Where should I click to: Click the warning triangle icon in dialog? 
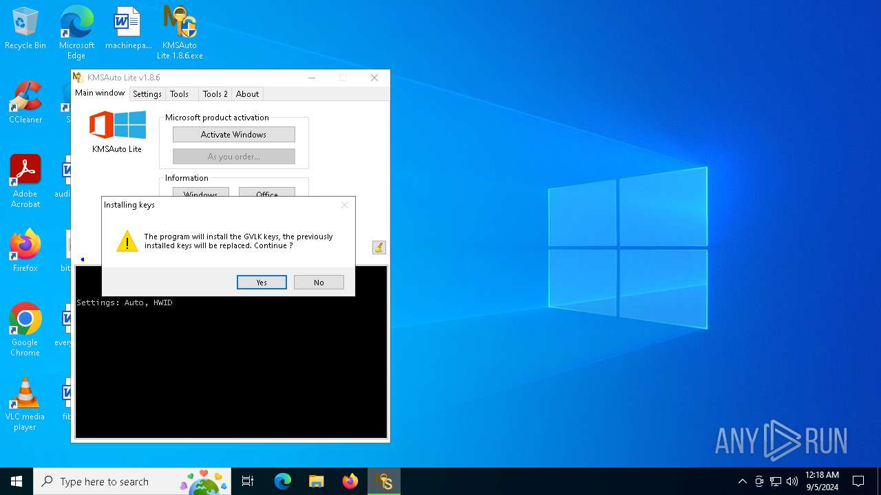(127, 241)
